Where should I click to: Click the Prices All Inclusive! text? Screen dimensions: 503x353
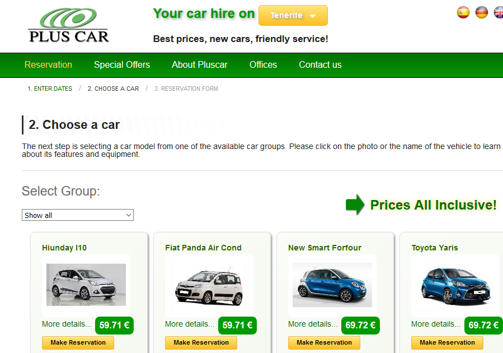tap(434, 205)
